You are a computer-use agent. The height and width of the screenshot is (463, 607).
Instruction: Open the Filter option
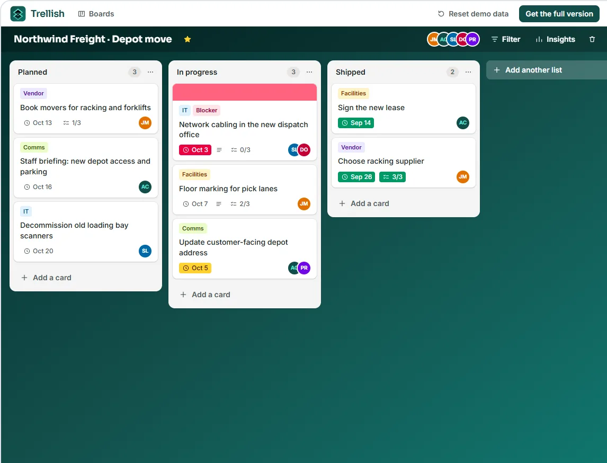click(506, 39)
